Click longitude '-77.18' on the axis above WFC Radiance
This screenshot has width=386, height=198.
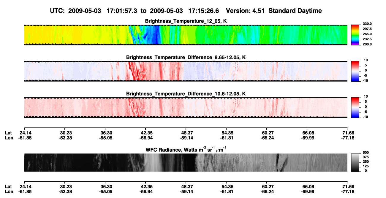[347, 138]
